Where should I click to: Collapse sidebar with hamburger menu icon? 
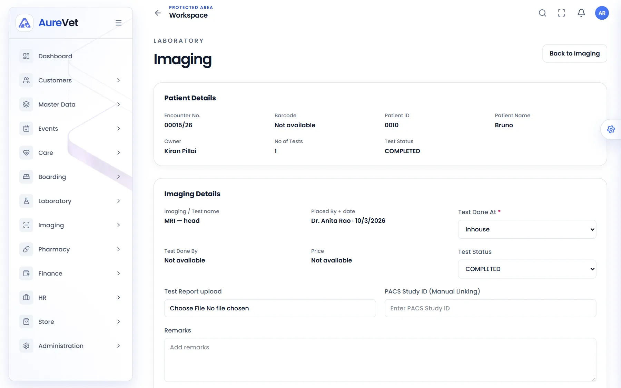[x=118, y=23]
